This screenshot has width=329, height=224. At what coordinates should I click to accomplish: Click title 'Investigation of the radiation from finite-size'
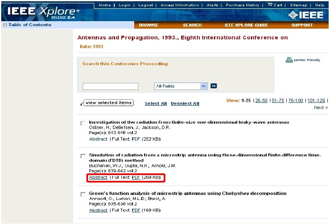coord(189,122)
